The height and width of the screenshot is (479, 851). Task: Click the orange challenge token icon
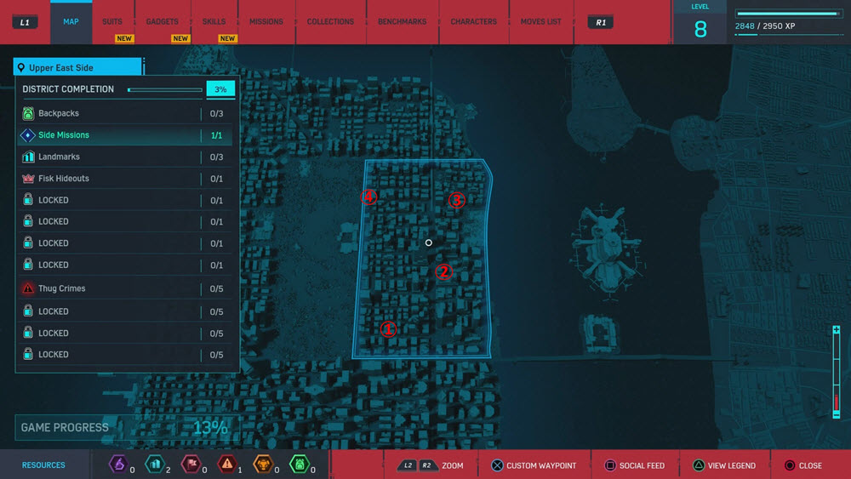263,465
